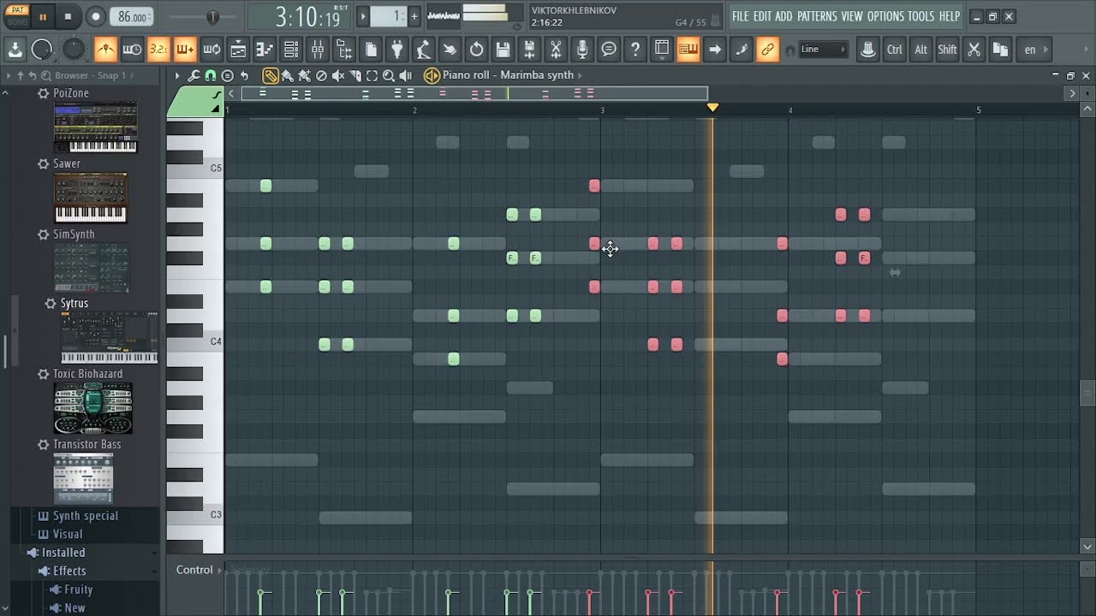Open the OPTIONS menu
1096x616 pixels.
pyautogui.click(x=885, y=16)
